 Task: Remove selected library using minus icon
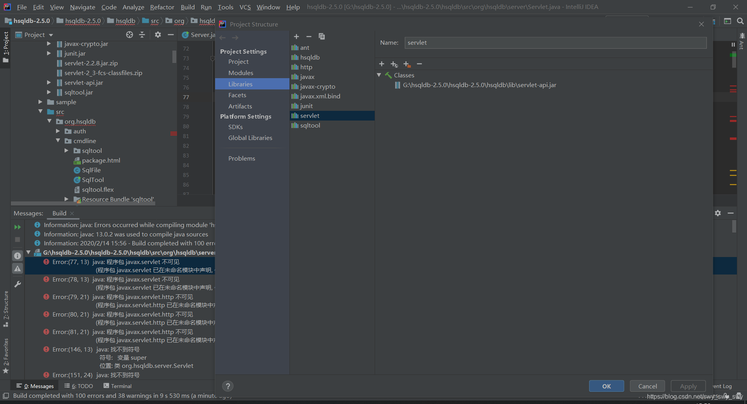tap(309, 37)
